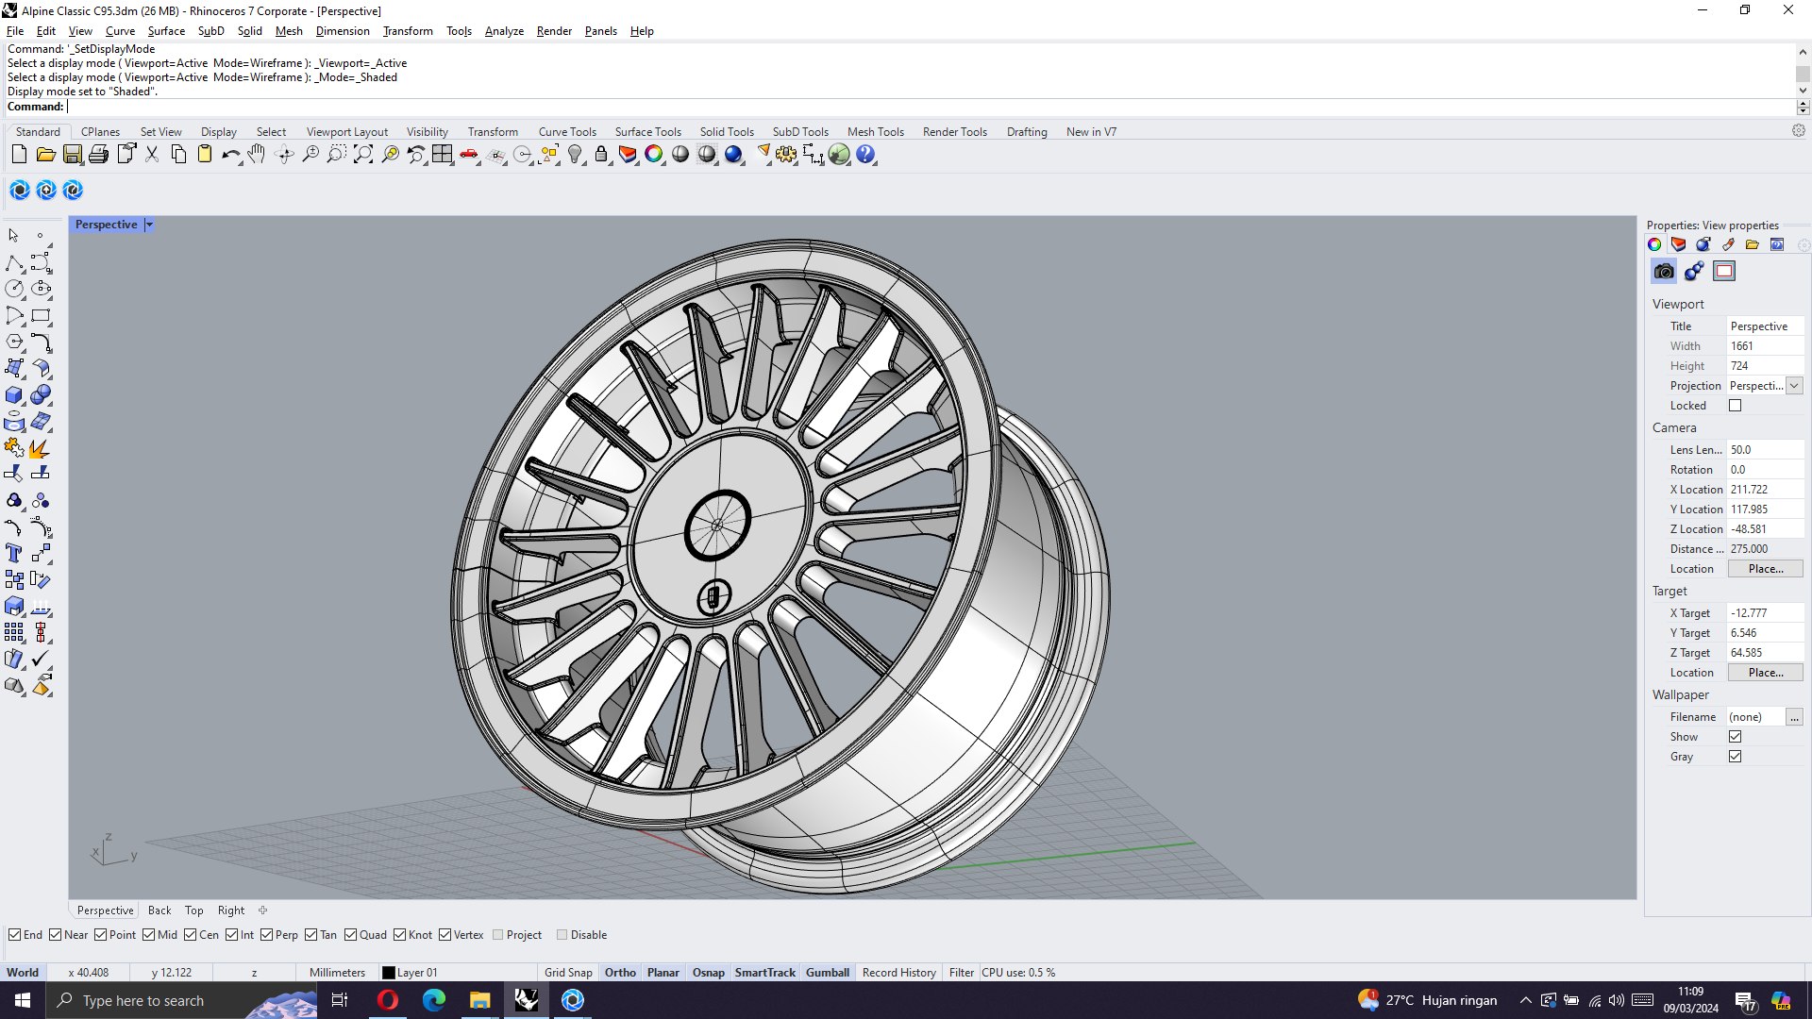Switch to the Mesh Tools toolbar tab
This screenshot has height=1019, width=1812.
click(875, 132)
